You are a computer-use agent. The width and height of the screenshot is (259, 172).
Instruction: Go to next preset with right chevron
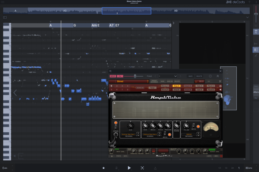(x=181, y=76)
